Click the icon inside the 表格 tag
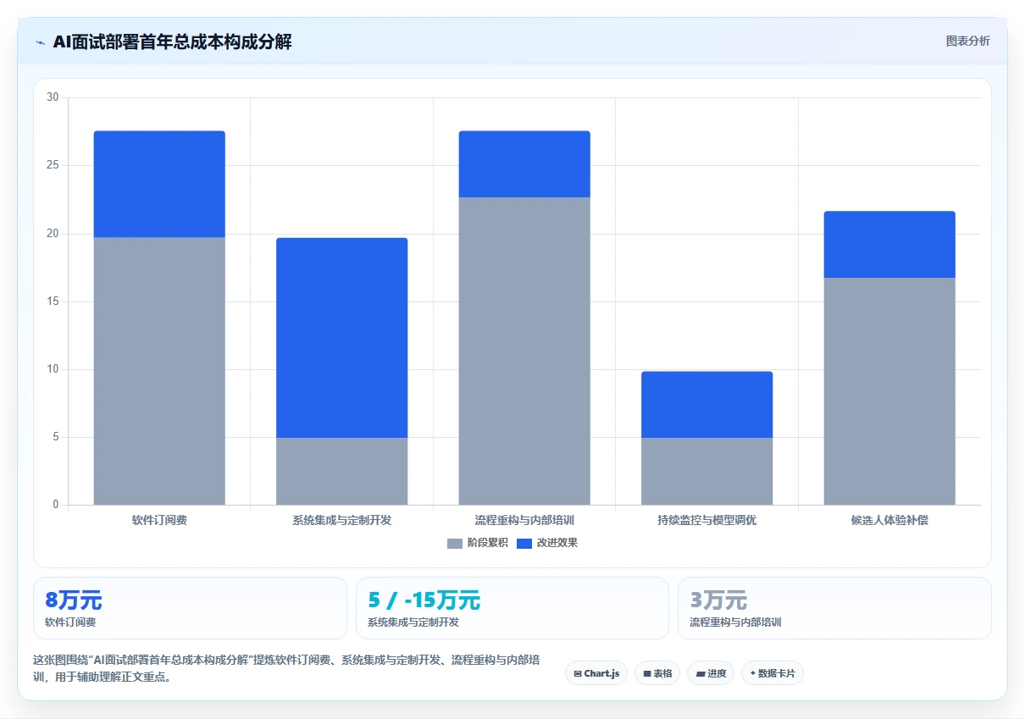The width and height of the screenshot is (1025, 719). click(647, 674)
